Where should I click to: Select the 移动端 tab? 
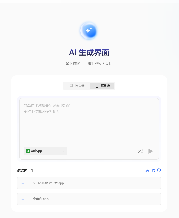pyautogui.click(x=102, y=86)
